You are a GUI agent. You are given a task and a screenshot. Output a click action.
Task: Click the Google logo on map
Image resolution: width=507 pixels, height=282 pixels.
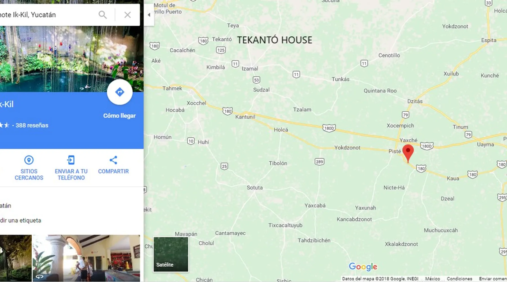(x=363, y=266)
